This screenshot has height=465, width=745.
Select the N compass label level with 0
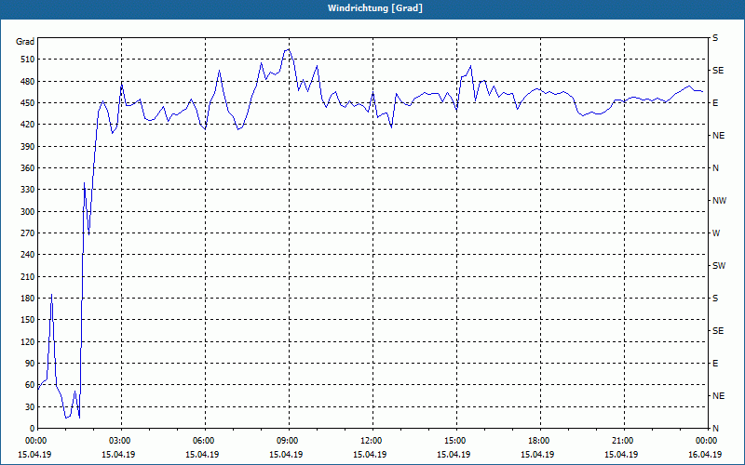click(715, 429)
